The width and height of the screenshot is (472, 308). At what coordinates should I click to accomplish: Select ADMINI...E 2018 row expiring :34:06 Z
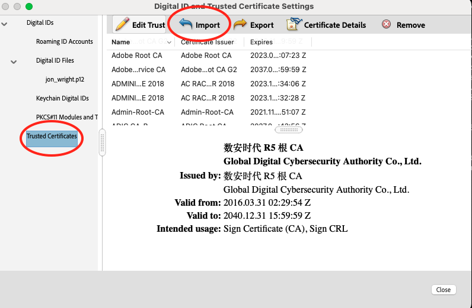[x=209, y=84]
